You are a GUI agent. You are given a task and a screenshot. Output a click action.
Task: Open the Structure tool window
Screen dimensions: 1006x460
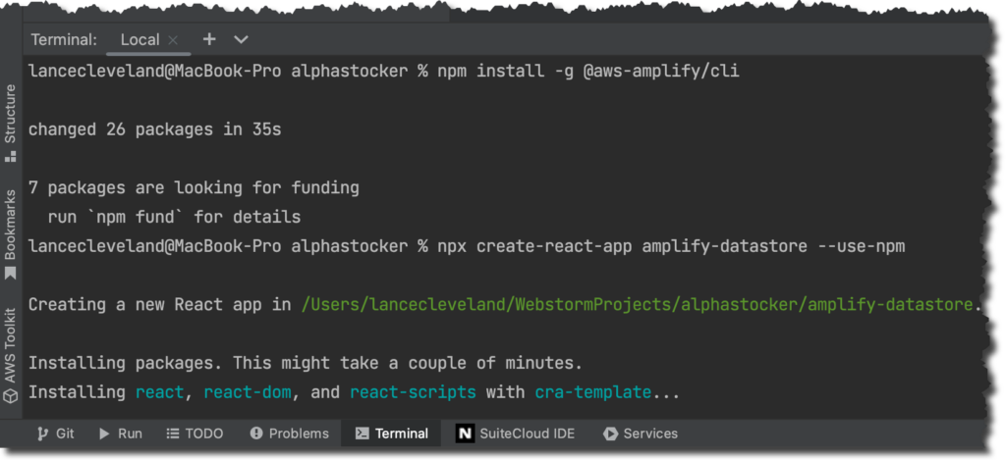tap(10, 123)
